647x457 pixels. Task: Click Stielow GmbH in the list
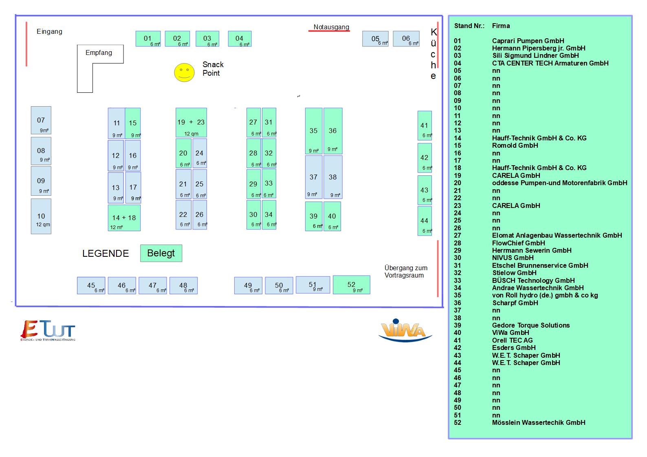(x=514, y=273)
